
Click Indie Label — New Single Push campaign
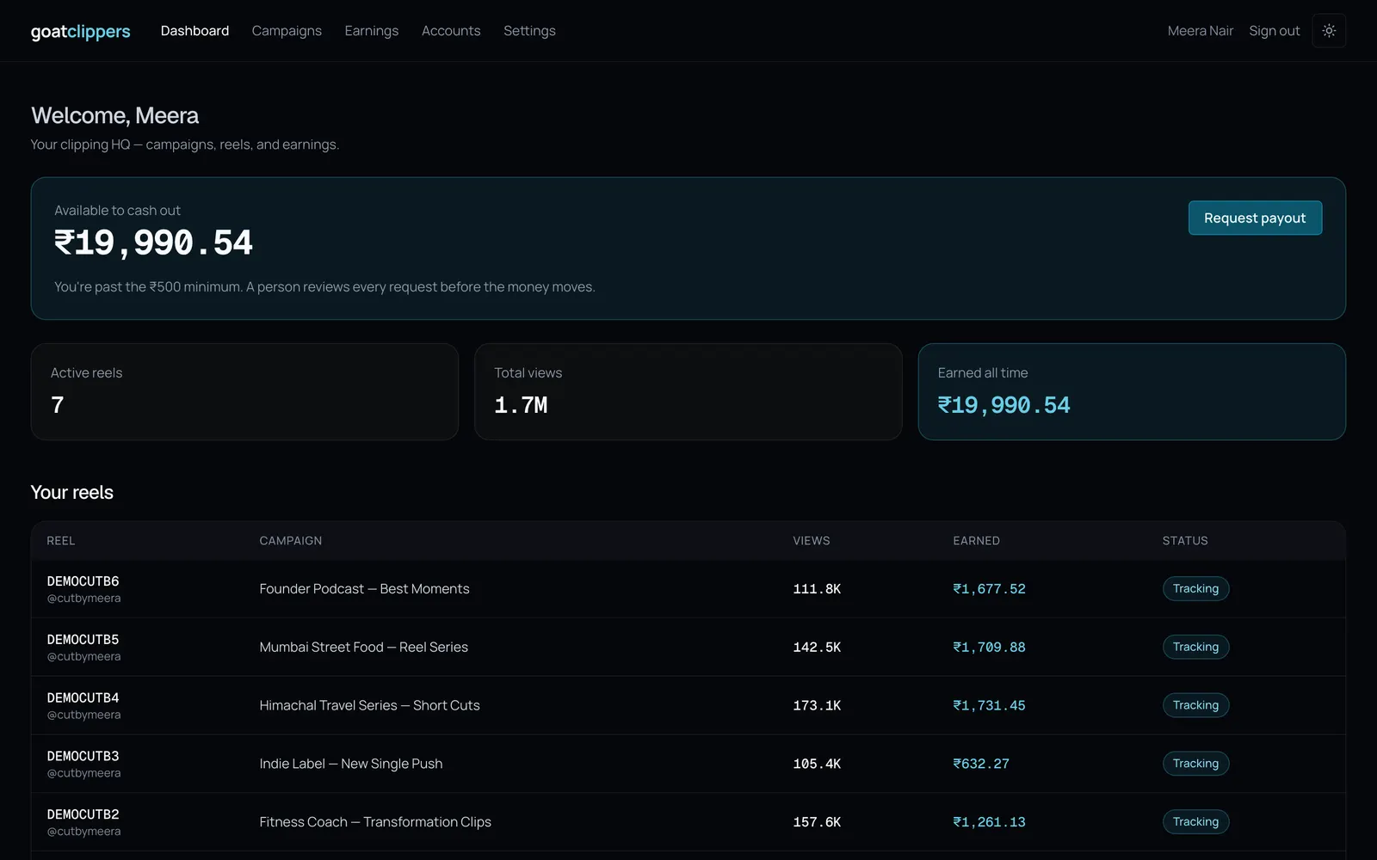coord(351,764)
